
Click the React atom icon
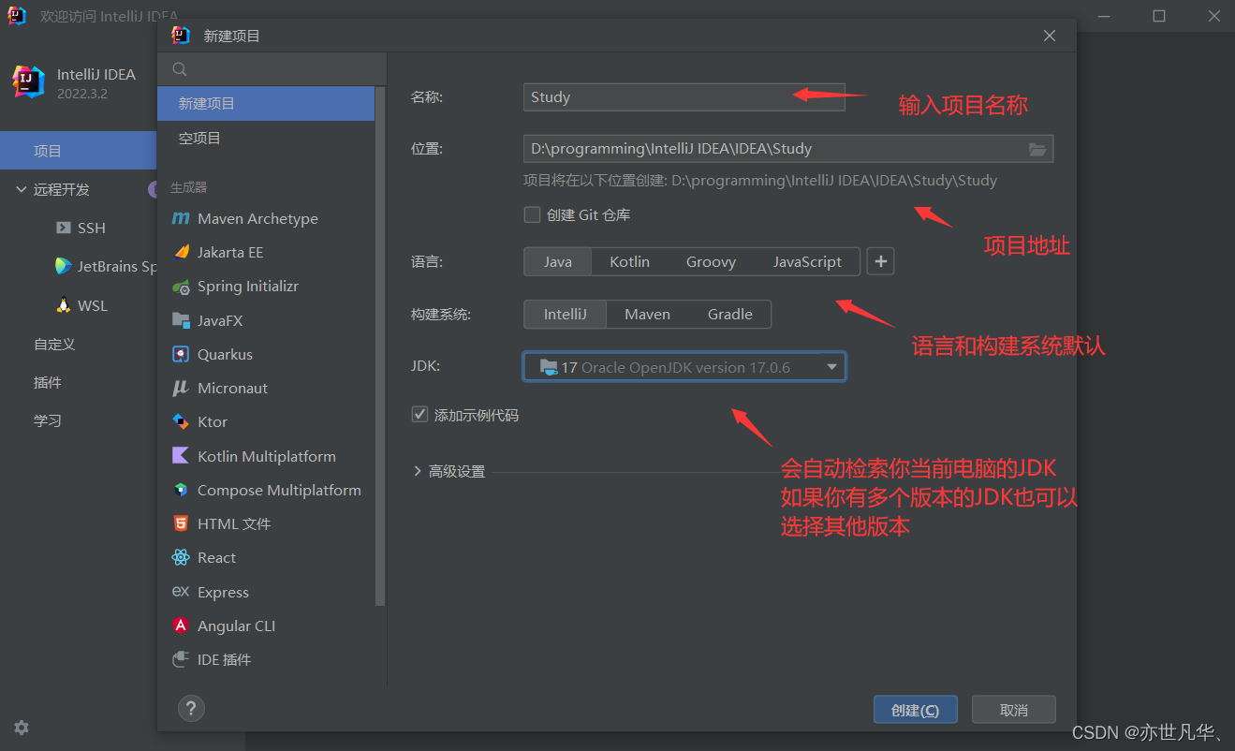[181, 557]
